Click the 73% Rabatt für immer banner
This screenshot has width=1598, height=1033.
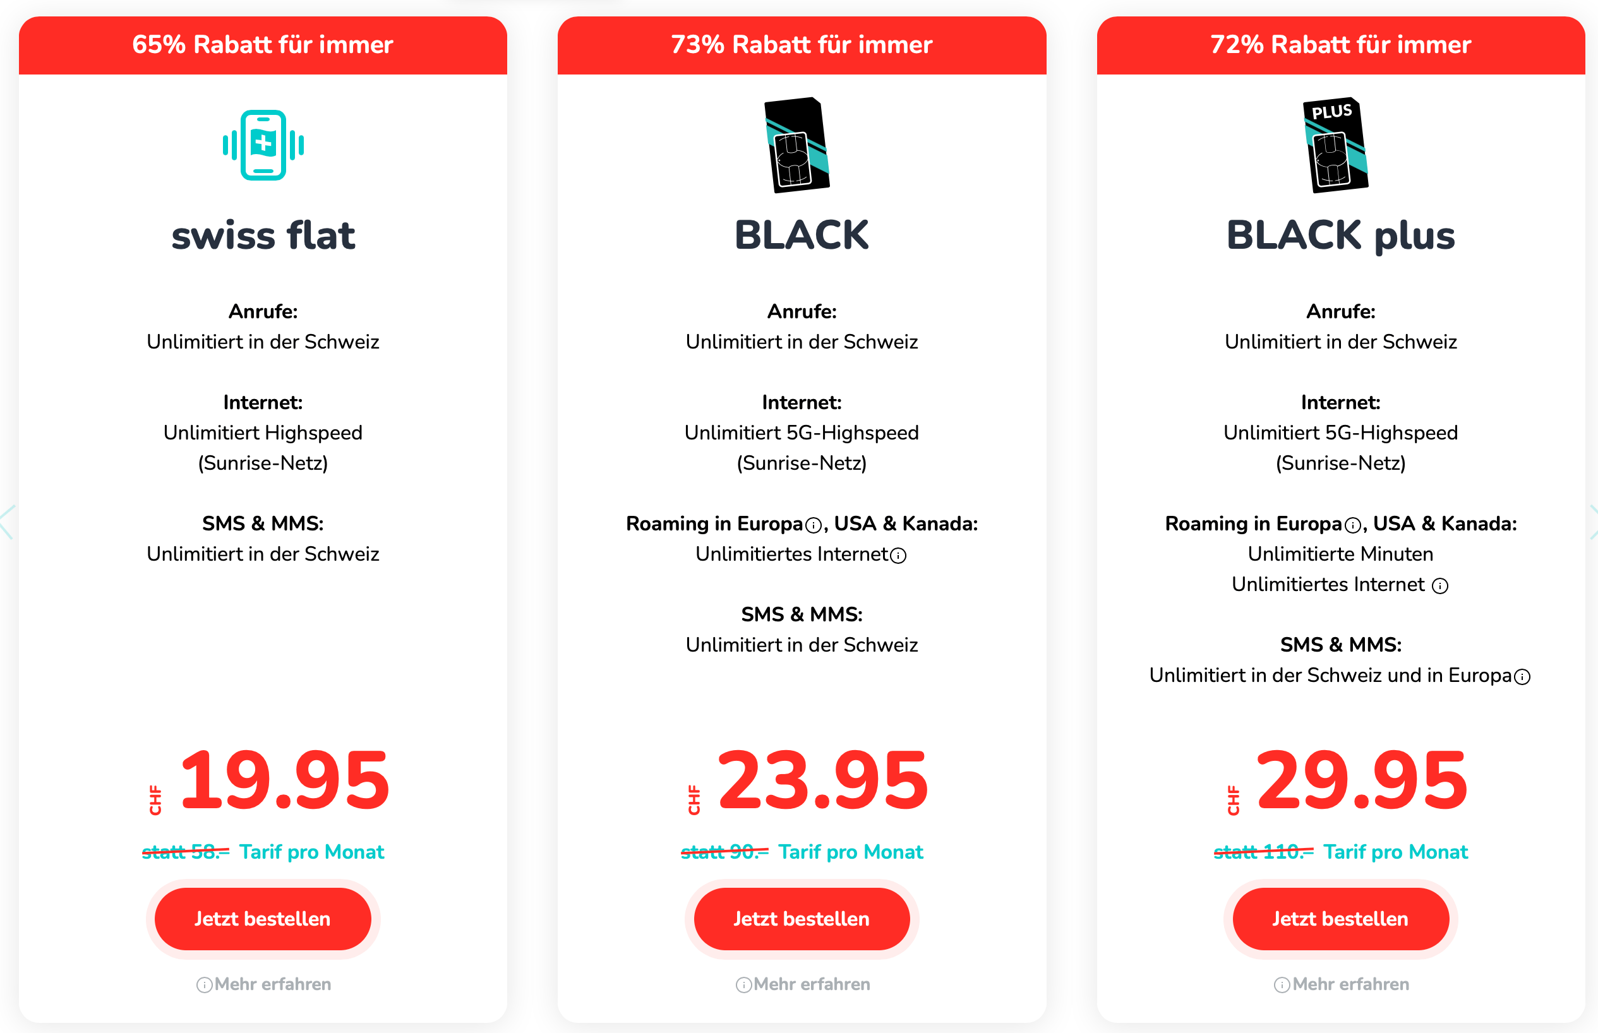802,45
